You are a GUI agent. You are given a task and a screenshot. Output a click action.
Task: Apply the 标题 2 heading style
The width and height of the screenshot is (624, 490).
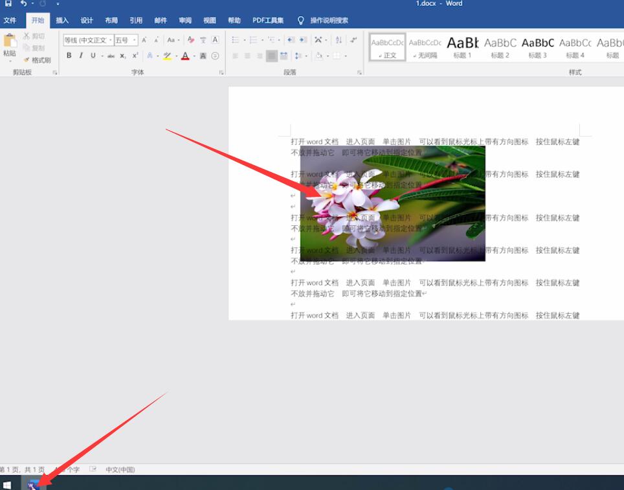pos(500,47)
